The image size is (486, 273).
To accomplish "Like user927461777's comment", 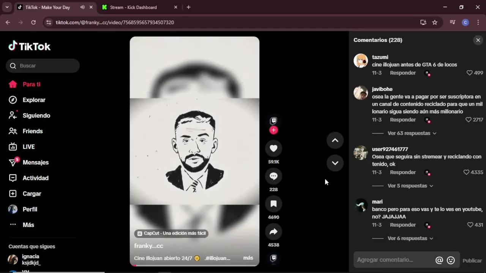I will tap(466, 173).
